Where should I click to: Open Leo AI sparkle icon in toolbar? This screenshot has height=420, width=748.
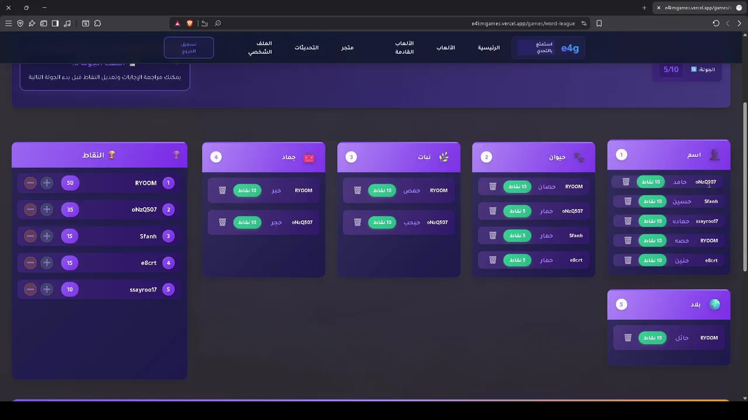click(x=32, y=23)
